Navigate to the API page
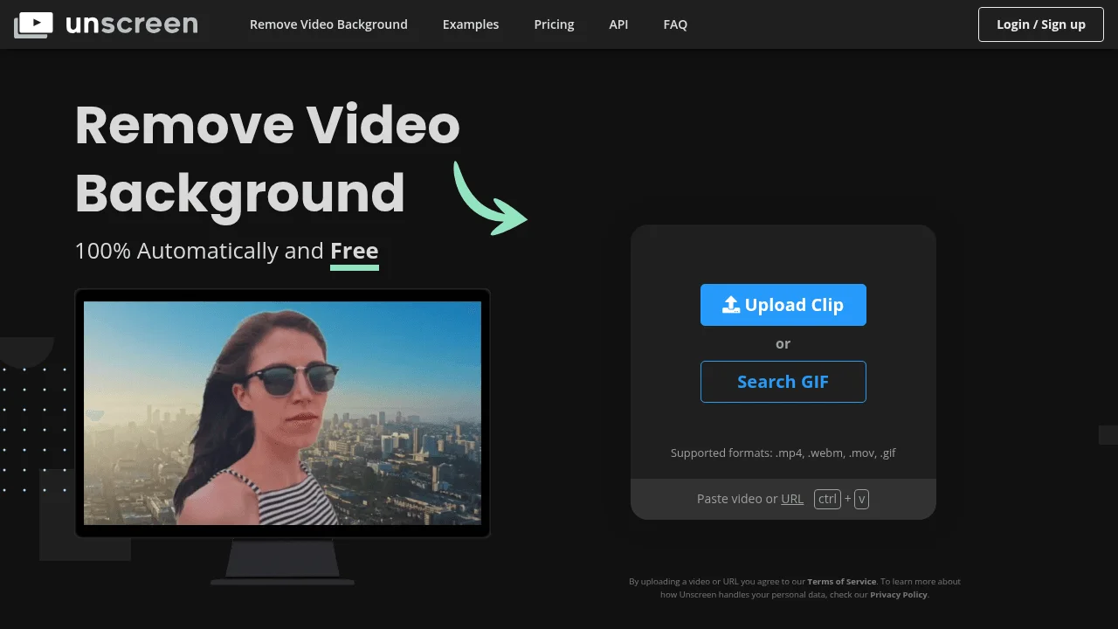The height and width of the screenshot is (629, 1118). pyautogui.click(x=618, y=24)
